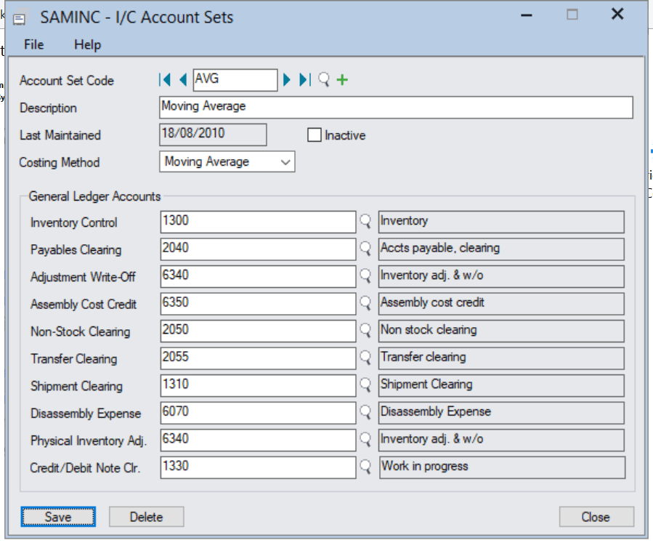Open the Physical Inventory Adj. account finder
This screenshot has height=543, width=653.
click(x=365, y=440)
